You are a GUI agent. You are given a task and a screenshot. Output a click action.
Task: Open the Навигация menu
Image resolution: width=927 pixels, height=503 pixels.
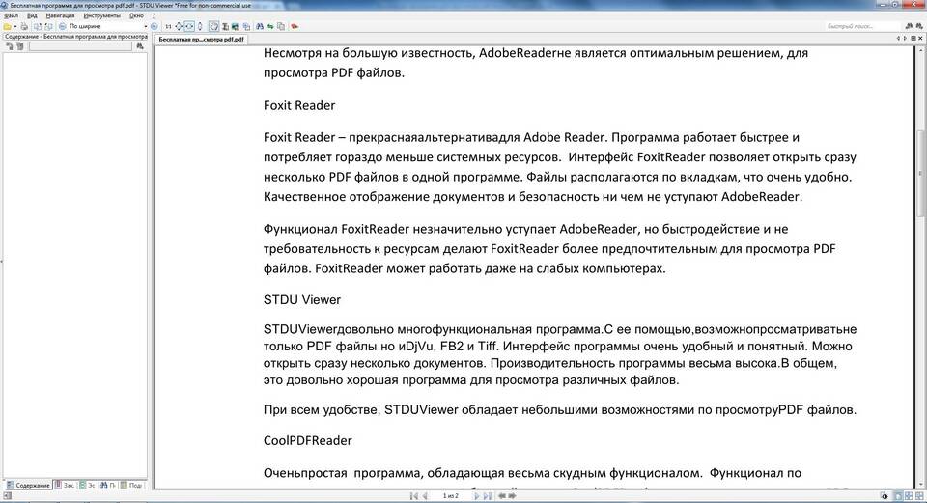coord(60,16)
